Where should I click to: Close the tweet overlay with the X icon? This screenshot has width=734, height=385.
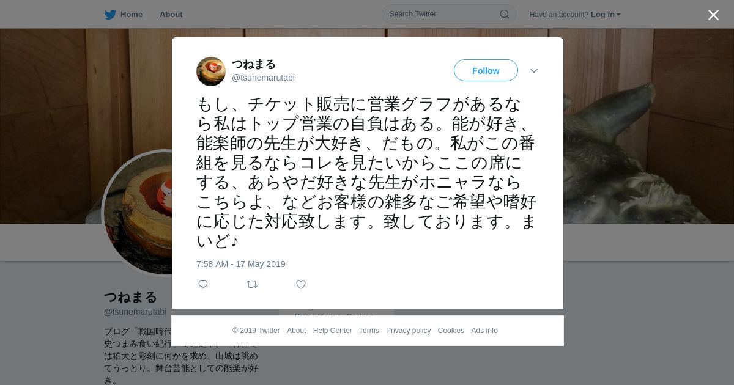pyautogui.click(x=713, y=15)
